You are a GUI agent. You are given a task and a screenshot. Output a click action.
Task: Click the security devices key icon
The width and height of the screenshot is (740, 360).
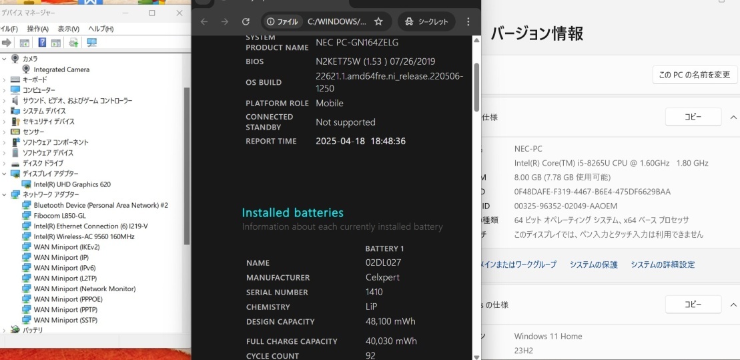pos(15,122)
